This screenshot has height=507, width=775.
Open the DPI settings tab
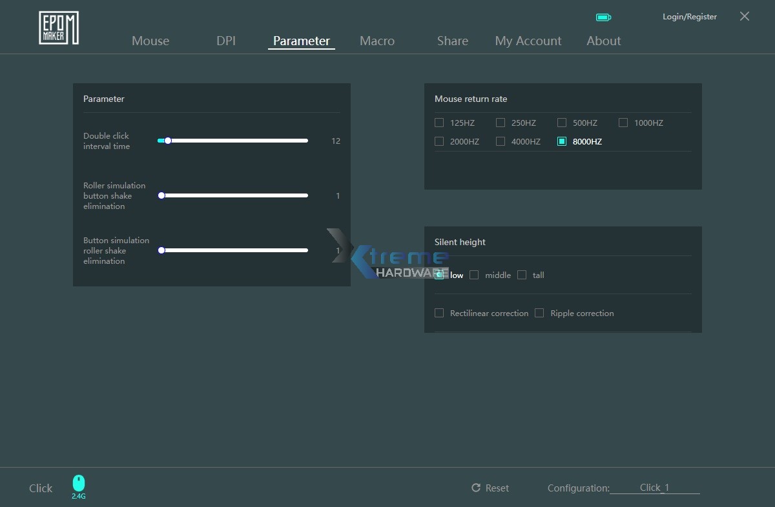pyautogui.click(x=226, y=41)
